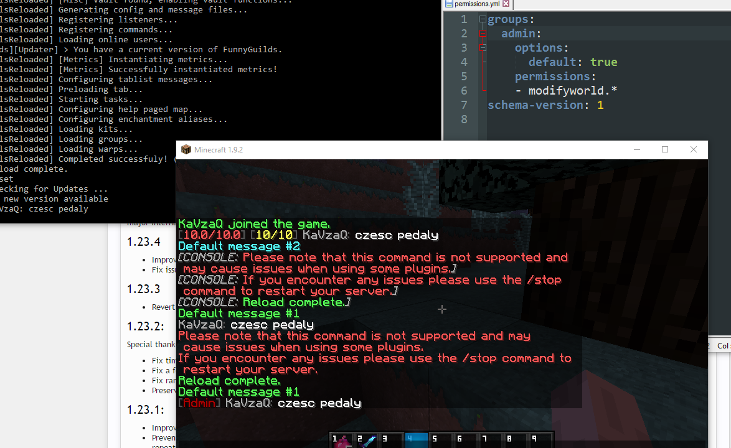Collapse the 'admin:' fold marker on line 2
The width and height of the screenshot is (731, 448).
[x=483, y=34]
